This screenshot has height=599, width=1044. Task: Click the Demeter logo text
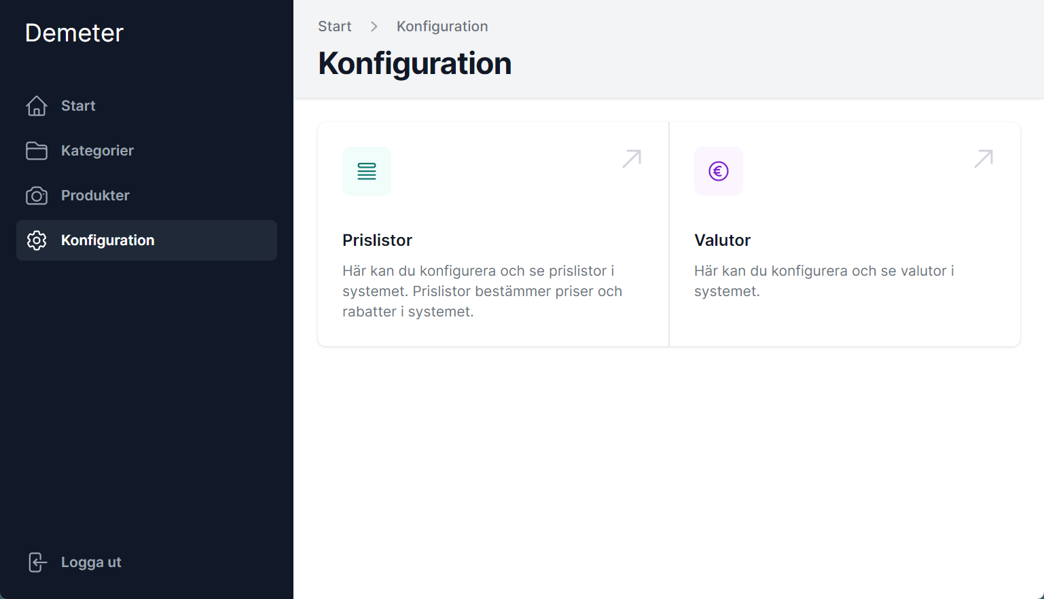[74, 33]
